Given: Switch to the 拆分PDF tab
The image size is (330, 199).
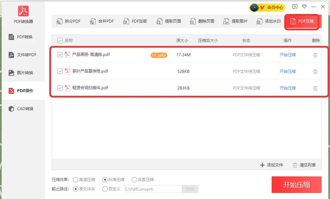Looking at the screenshot, I should coord(69,21).
